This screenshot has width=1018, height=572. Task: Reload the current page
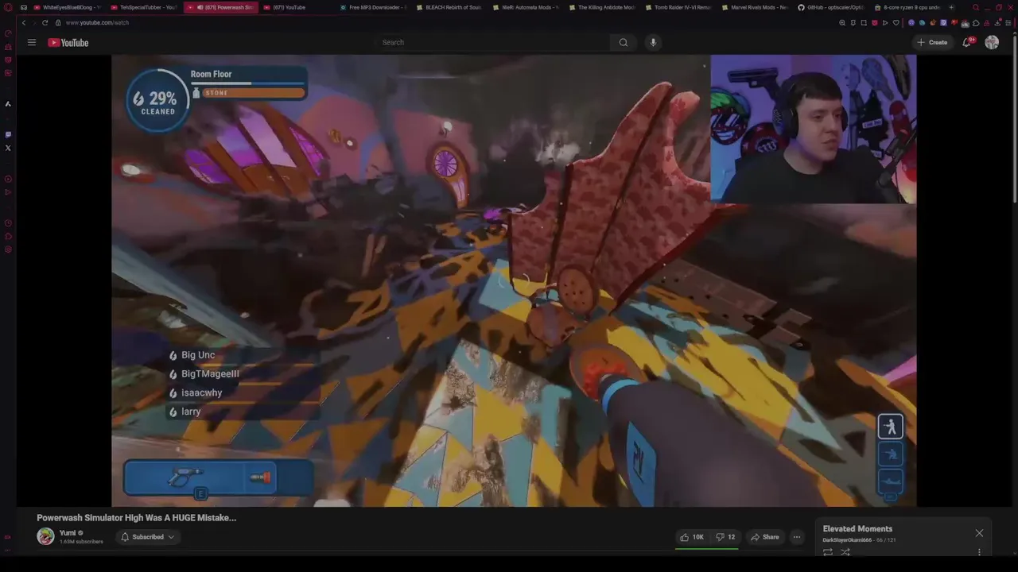[x=45, y=22]
